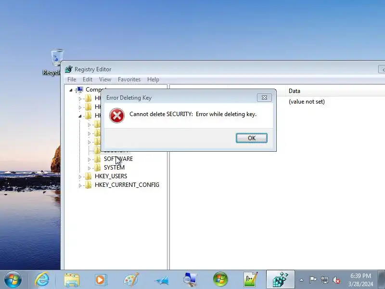Image resolution: width=385 pixels, height=289 pixels.
Task: Click the green Windows orb taskbar icon
Action: coord(220,279)
